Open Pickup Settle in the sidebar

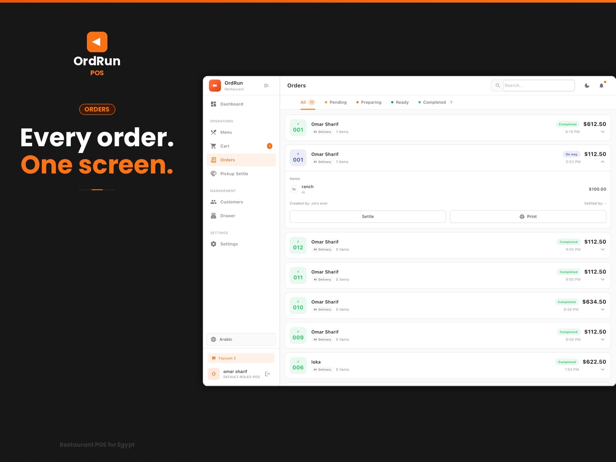click(241, 174)
